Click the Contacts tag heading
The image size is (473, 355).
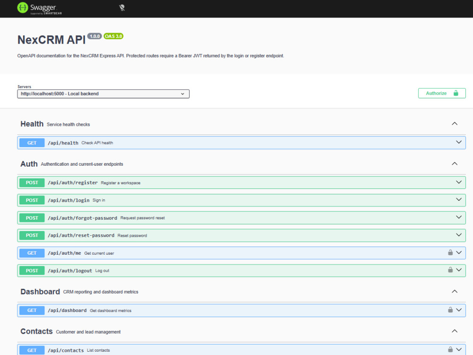[x=36, y=331]
